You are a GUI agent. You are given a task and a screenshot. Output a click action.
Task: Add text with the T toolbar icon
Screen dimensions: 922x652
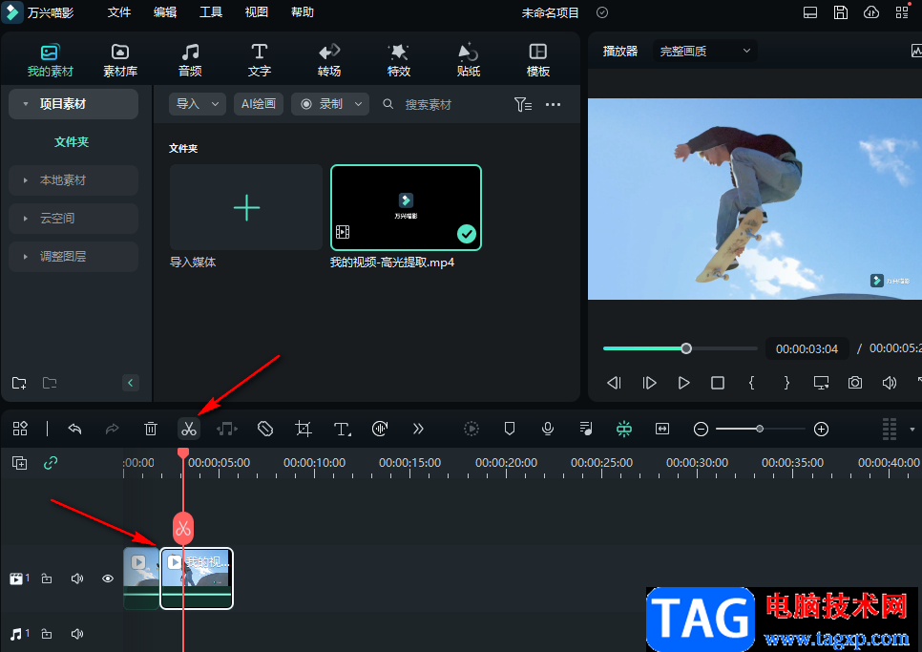343,429
